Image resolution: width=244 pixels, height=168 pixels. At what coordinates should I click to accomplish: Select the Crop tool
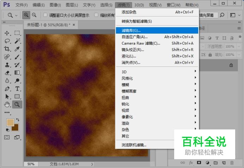7,49
